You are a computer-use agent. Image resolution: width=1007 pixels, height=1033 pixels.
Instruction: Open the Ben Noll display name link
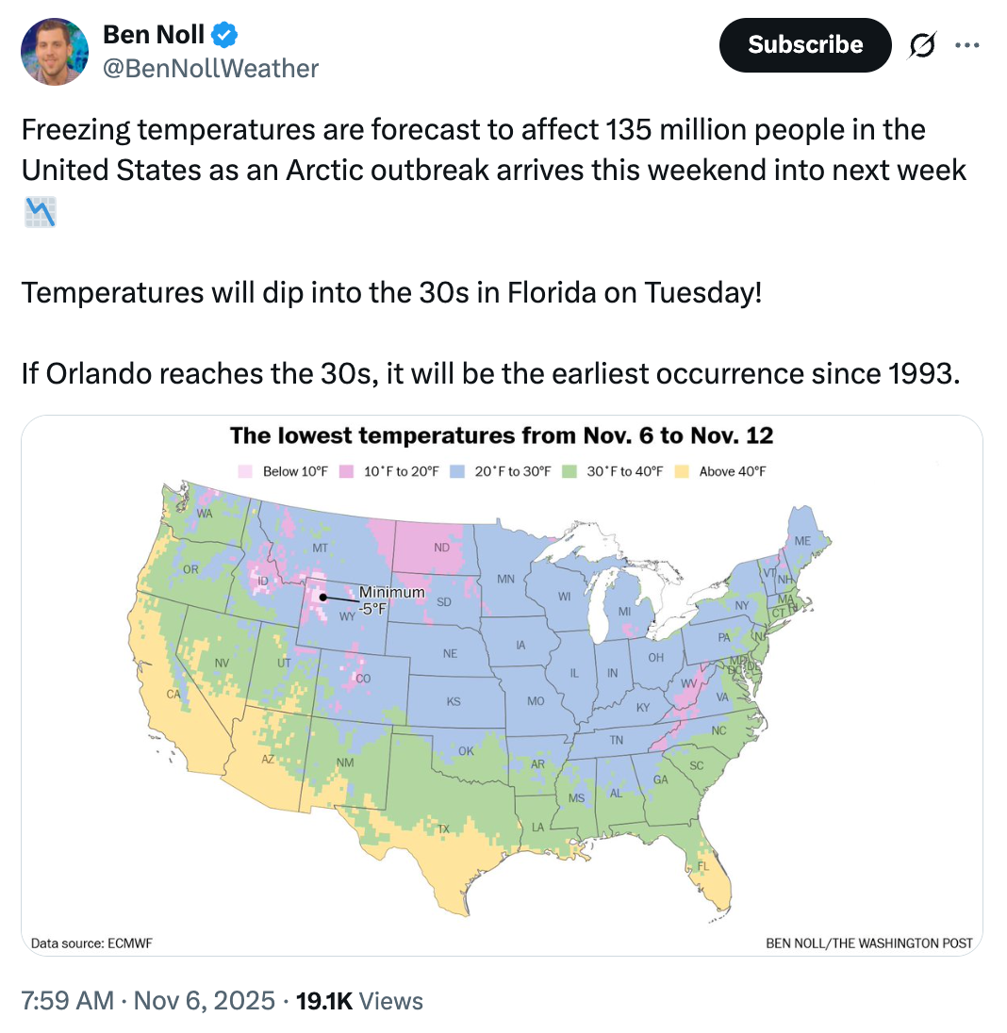click(153, 35)
